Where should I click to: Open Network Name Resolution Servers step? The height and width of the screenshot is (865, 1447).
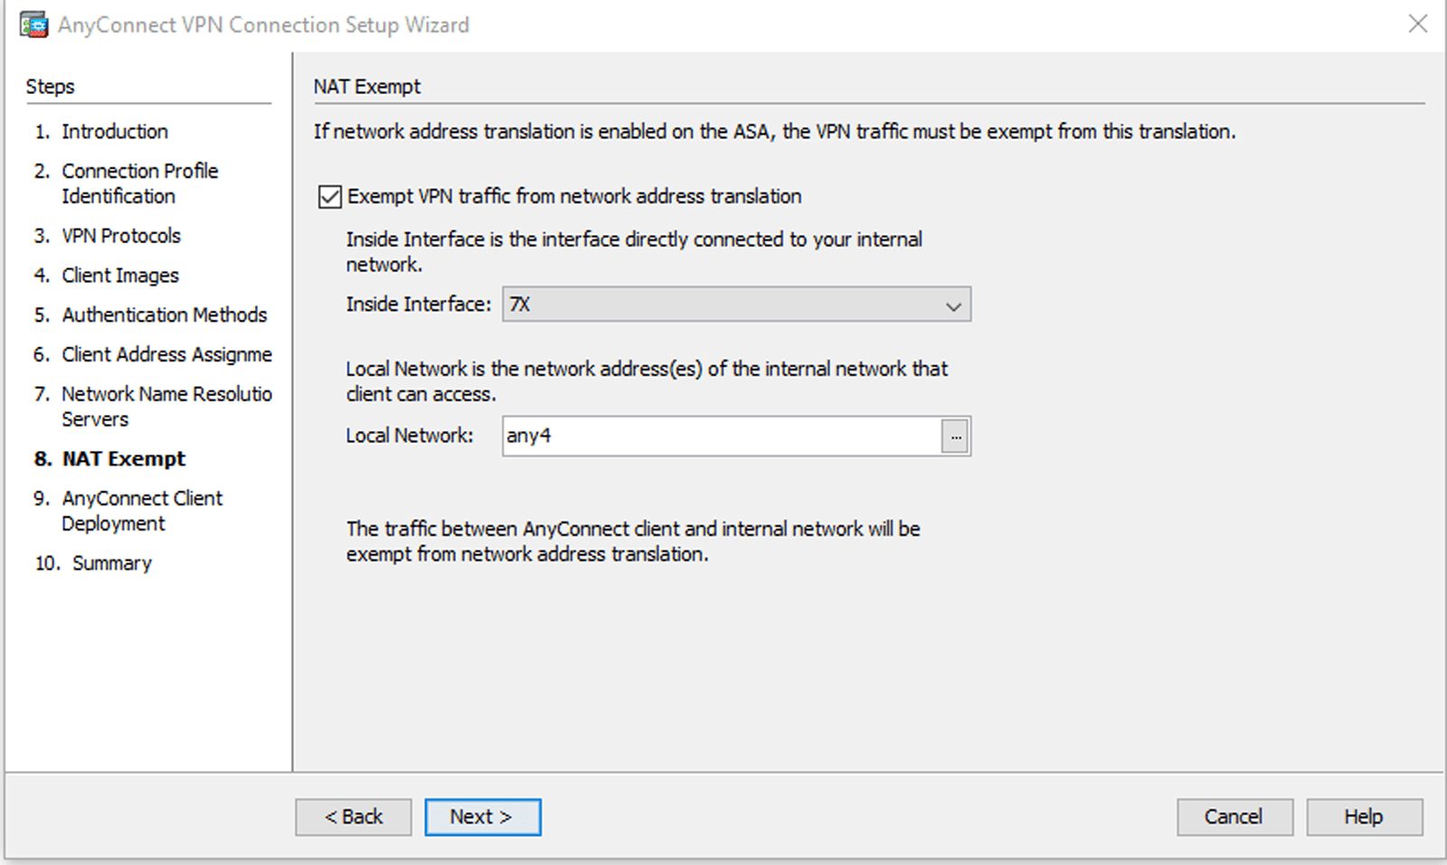pyautogui.click(x=166, y=394)
